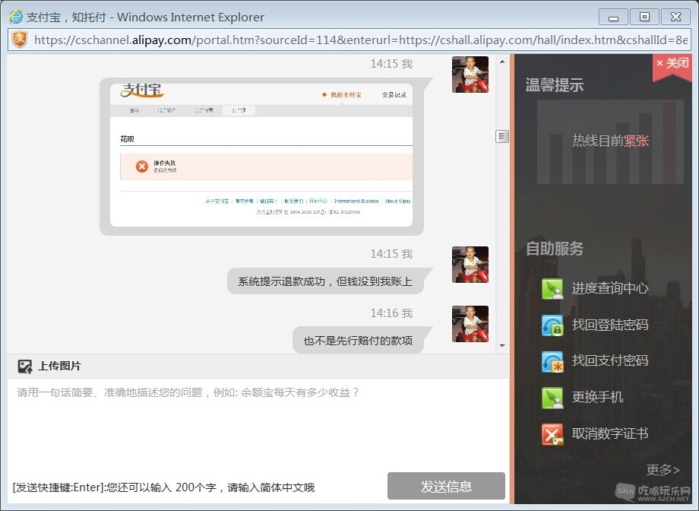
Task: Send the message with 发送信息 button
Action: point(446,486)
